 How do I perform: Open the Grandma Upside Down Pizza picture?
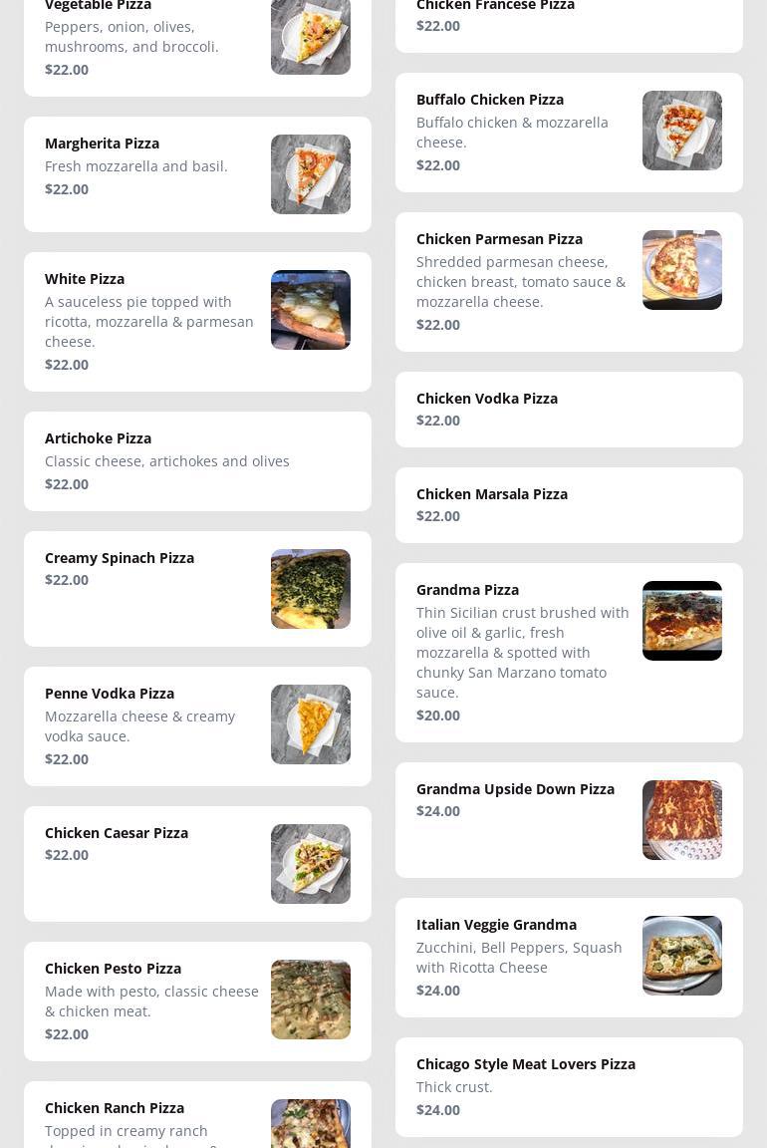[x=682, y=820]
